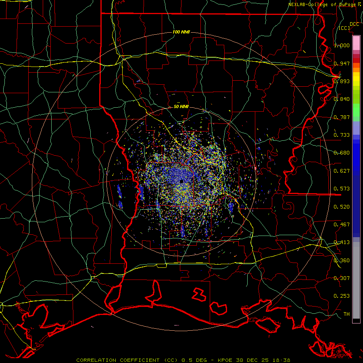363x363 pixels.
Task: Select the 0.360 legend value
Action: [x=342, y=260]
